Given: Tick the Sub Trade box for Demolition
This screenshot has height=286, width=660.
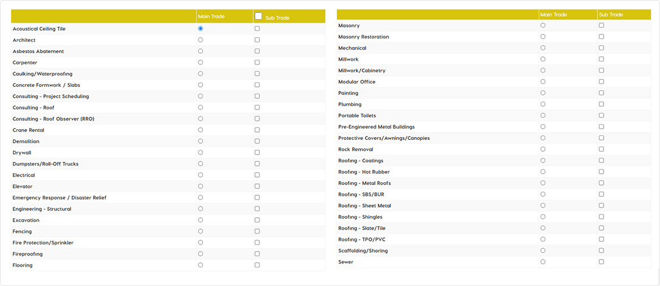Looking at the screenshot, I should click(x=257, y=141).
